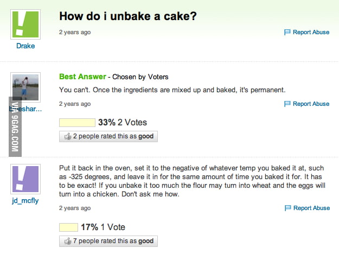Image resolution: width=339 pixels, height=254 pixels.
Task: Open Drake's username profile link
Action: 25,46
